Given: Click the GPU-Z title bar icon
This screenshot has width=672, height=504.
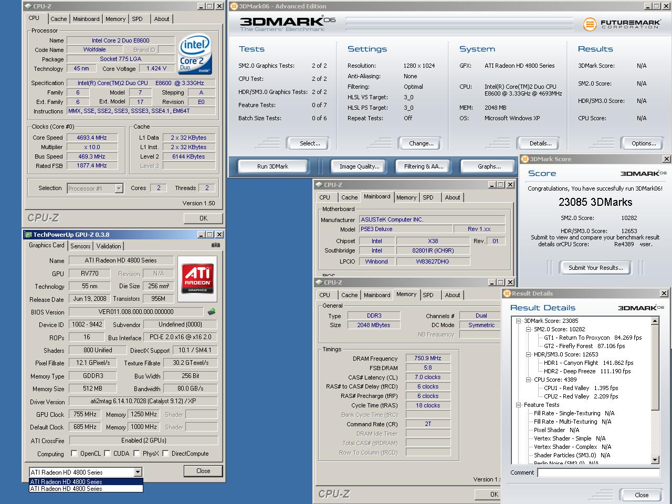Looking at the screenshot, I should 28,235.
